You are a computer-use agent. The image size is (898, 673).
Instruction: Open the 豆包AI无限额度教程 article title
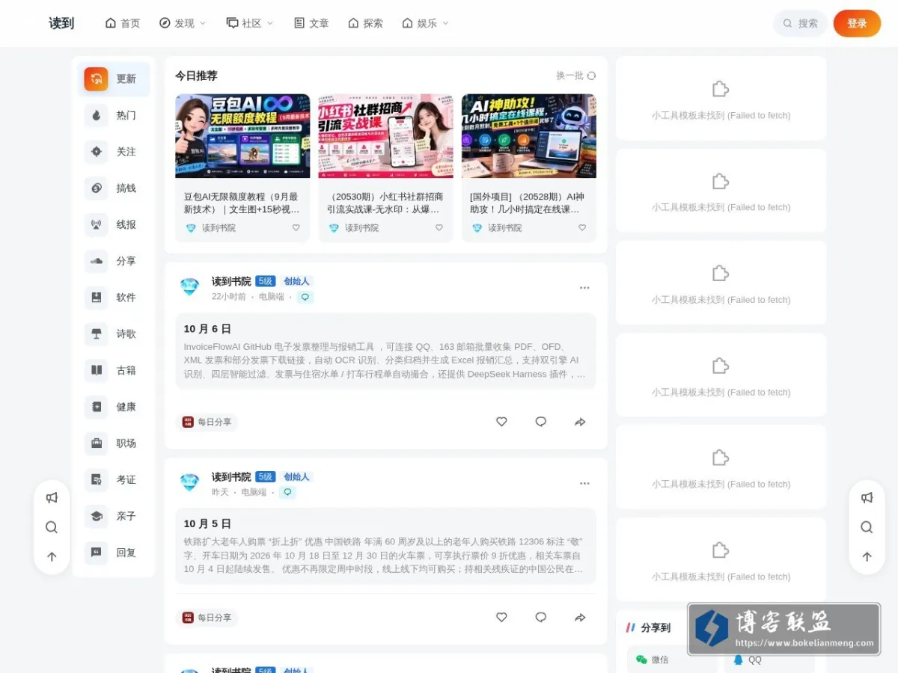click(242, 203)
